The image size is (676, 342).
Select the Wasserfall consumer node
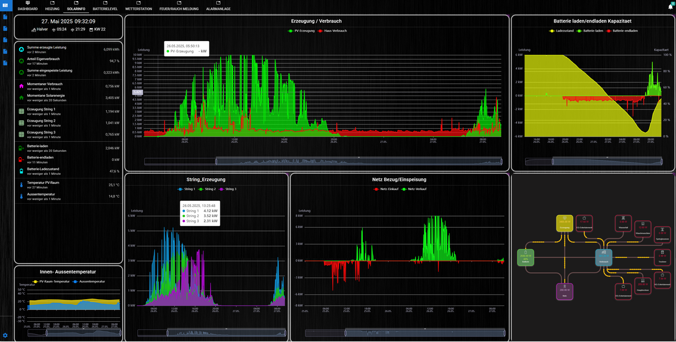click(x=623, y=223)
